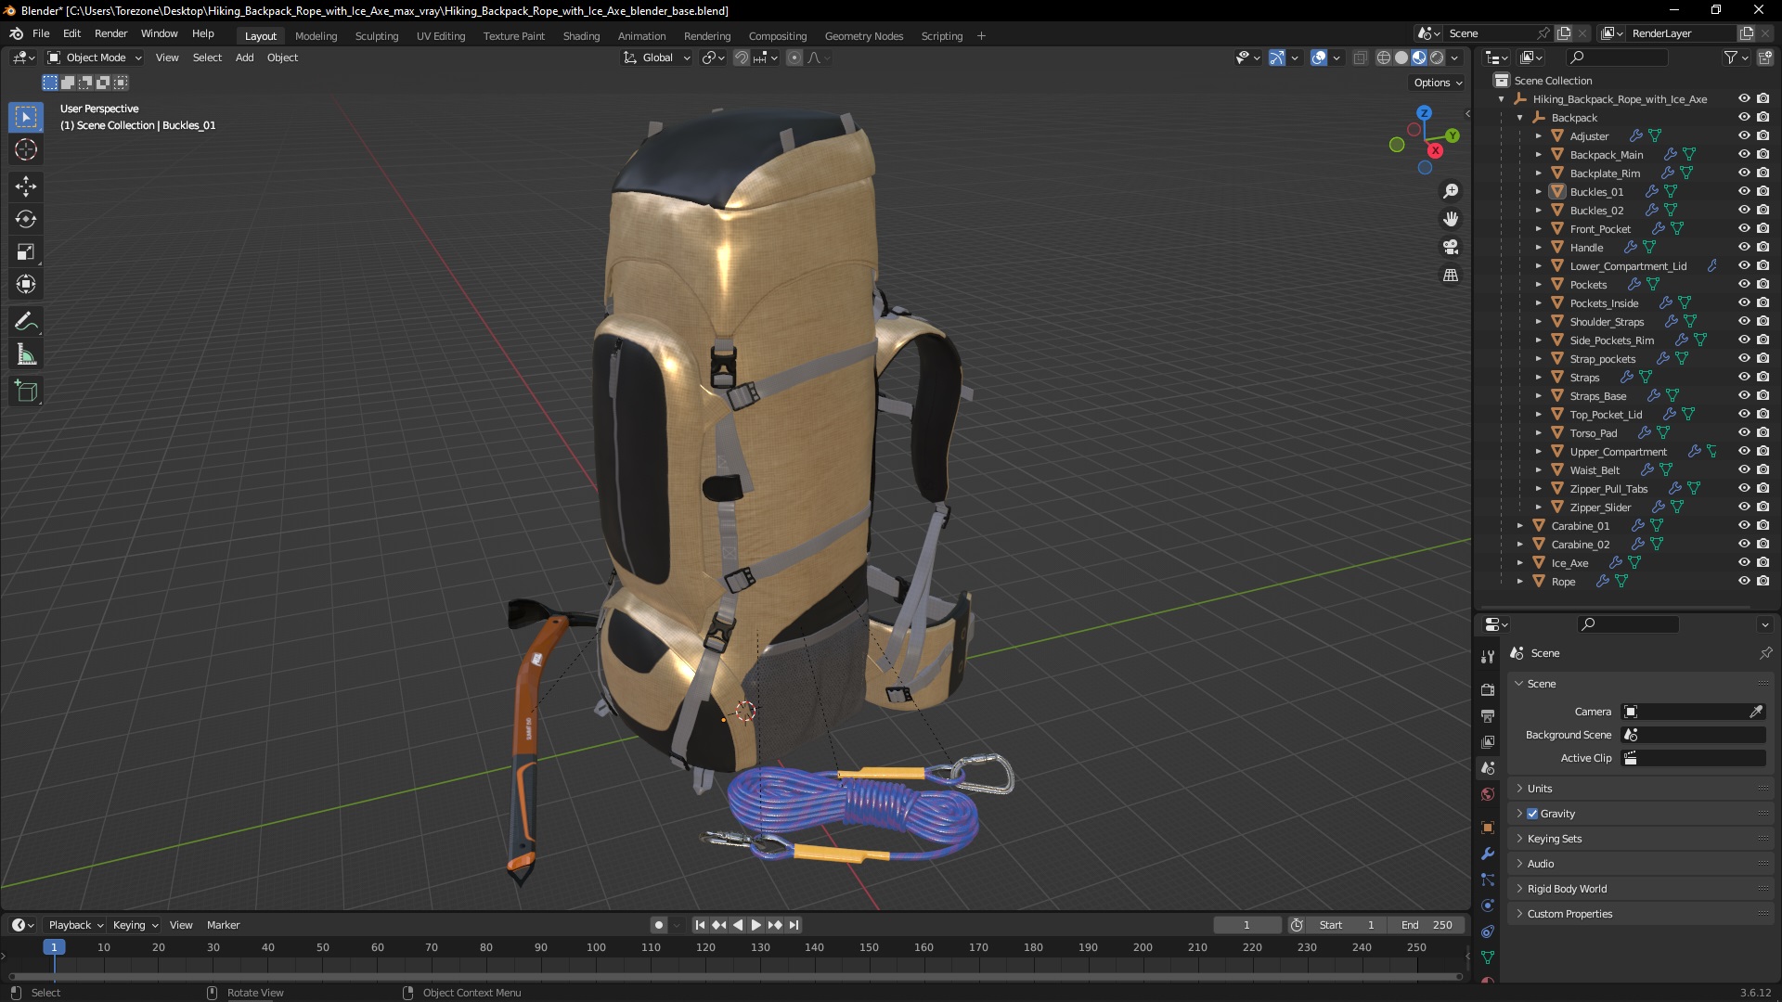The image size is (1782, 1002).
Task: Toggle the Gravity checkbox
Action: click(1532, 814)
